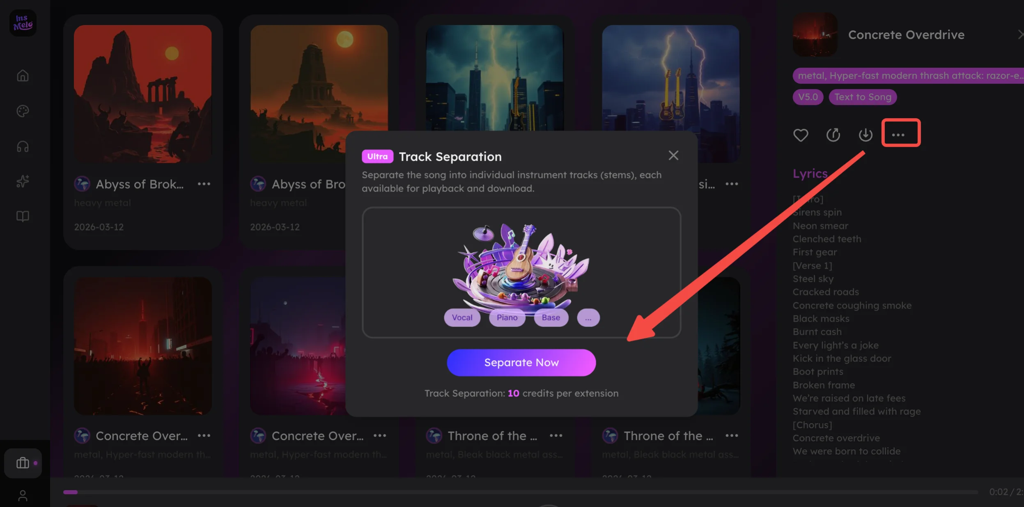This screenshot has width=1024, height=507.
Task: Open the palette icon in sidebar
Action: [23, 111]
